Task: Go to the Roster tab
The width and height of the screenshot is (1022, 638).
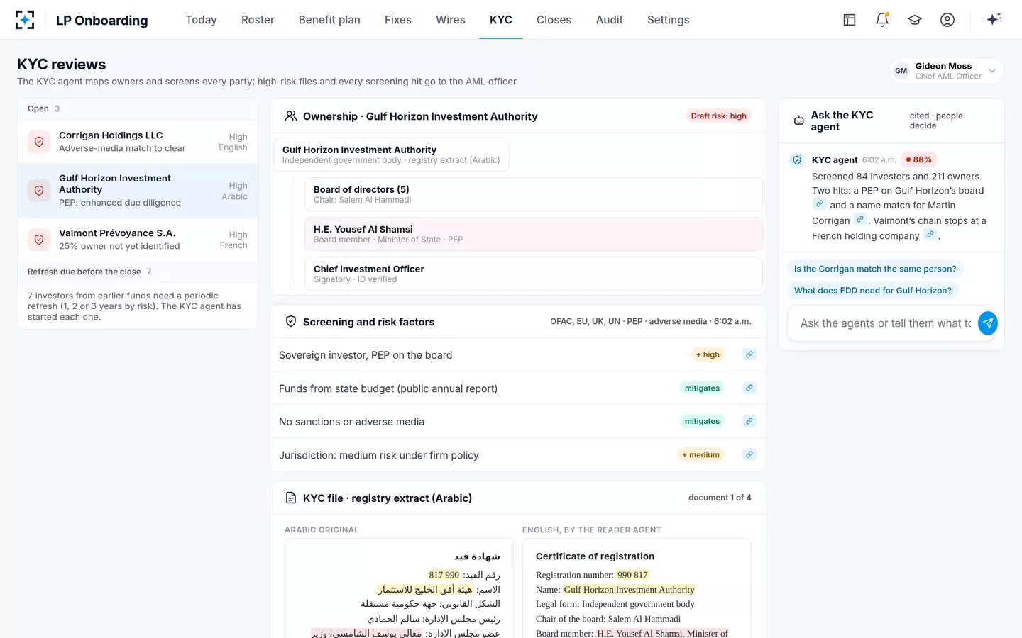Action: coord(258,20)
